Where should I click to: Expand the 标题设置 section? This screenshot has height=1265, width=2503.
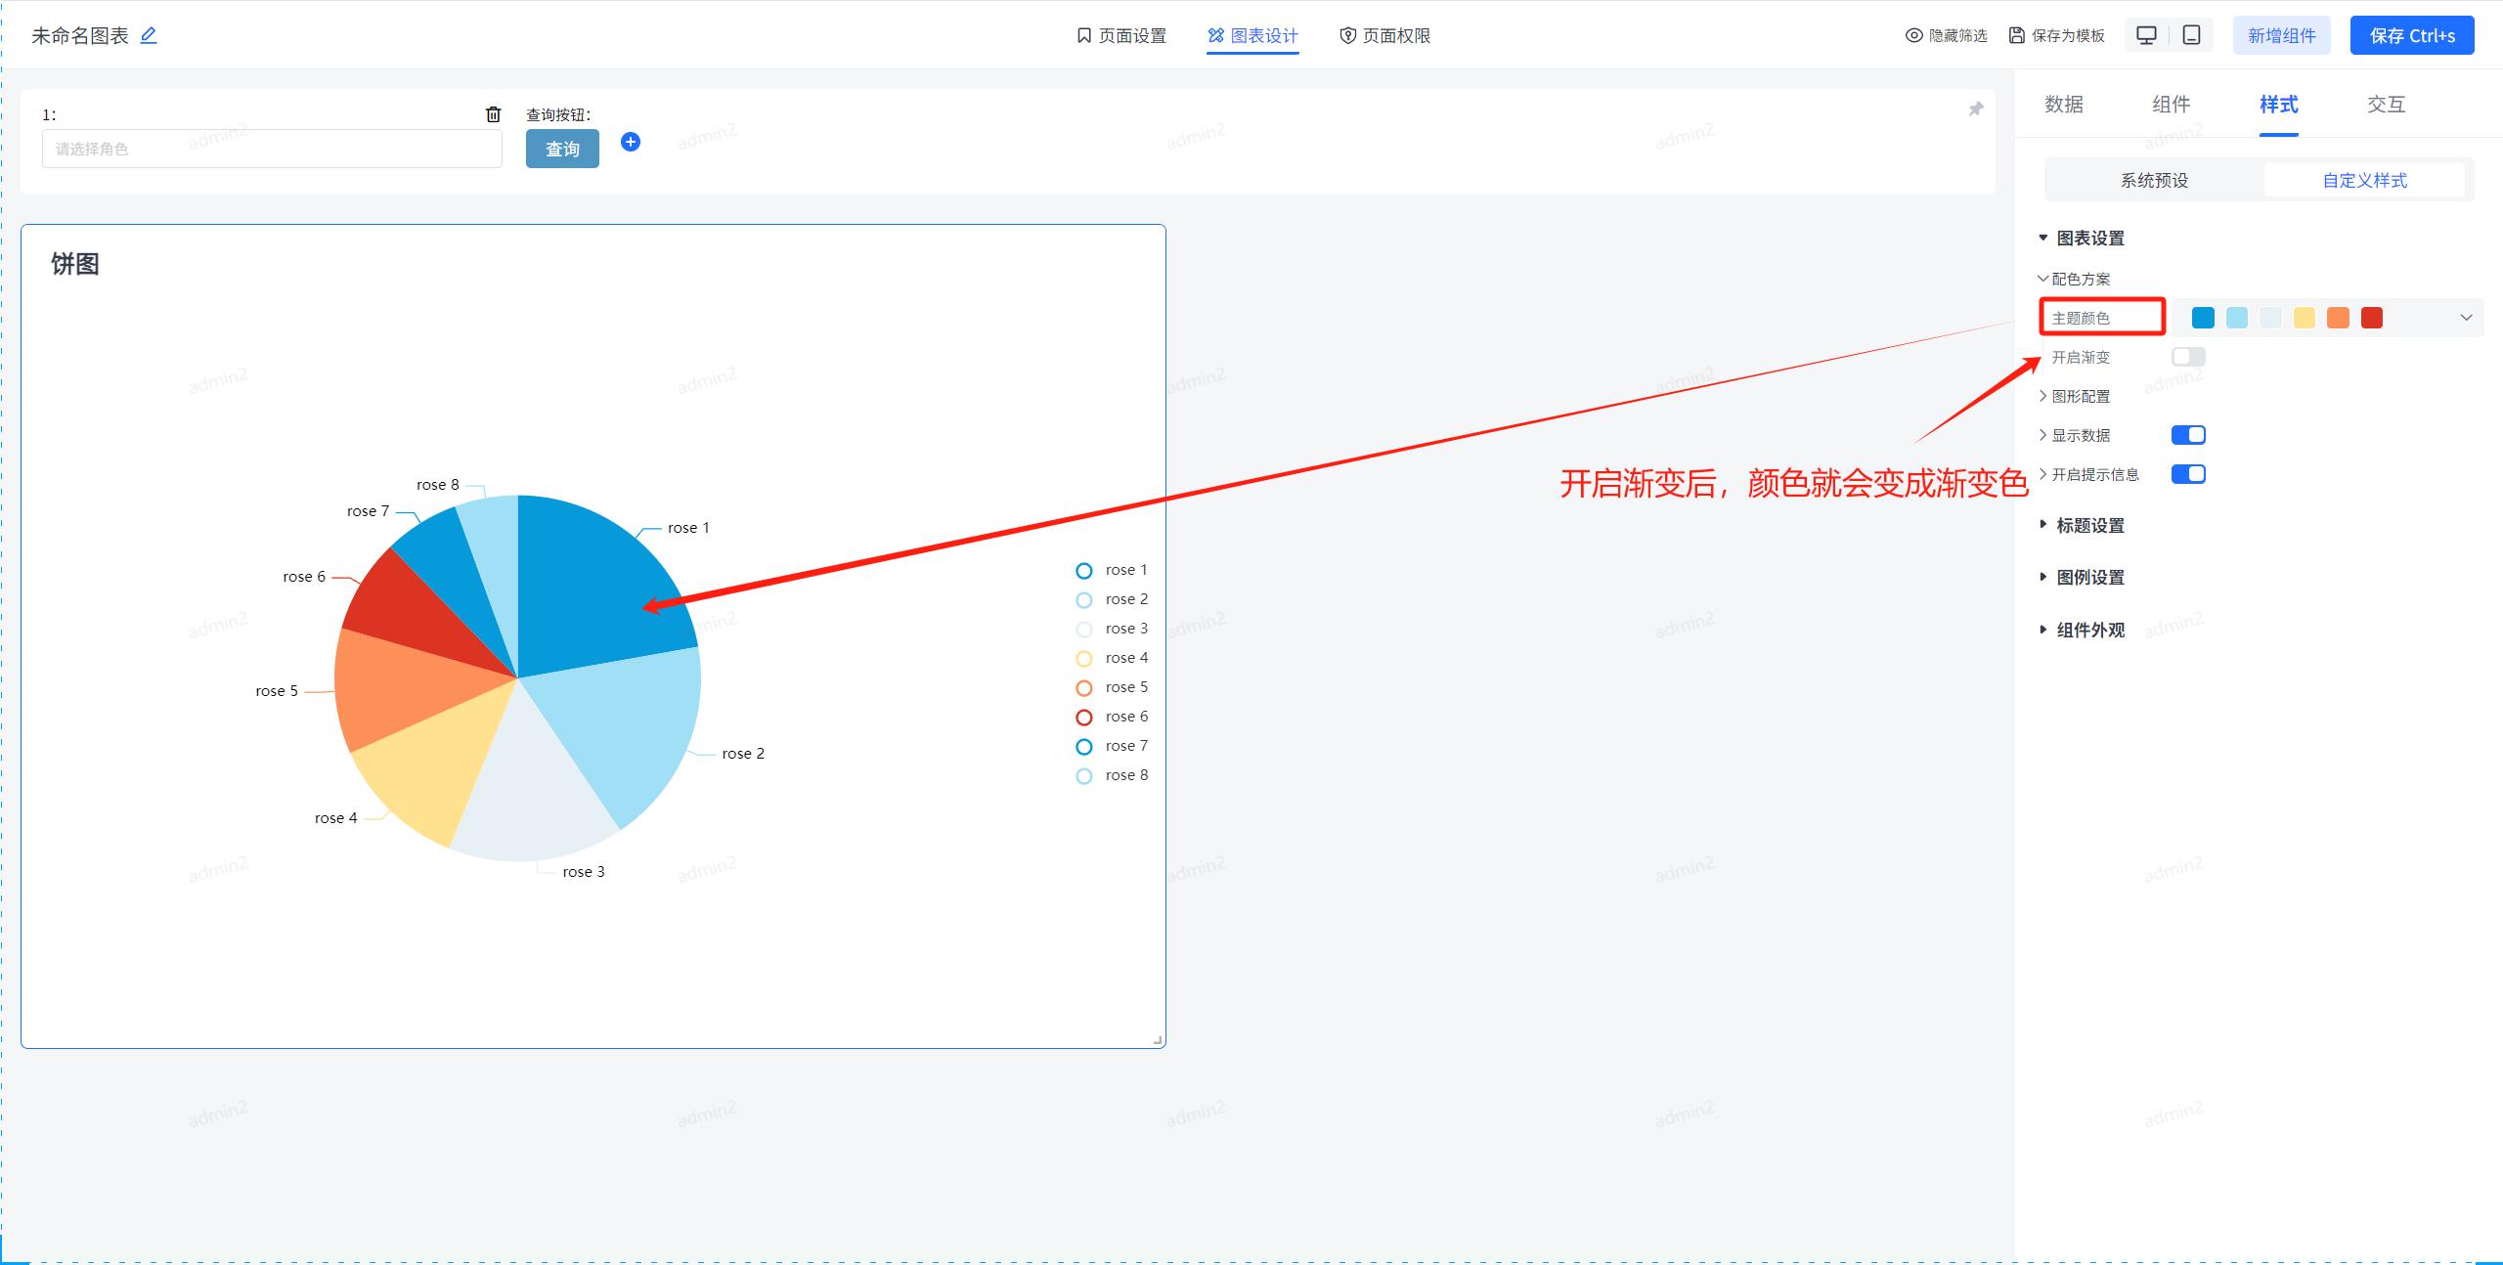click(x=2042, y=525)
